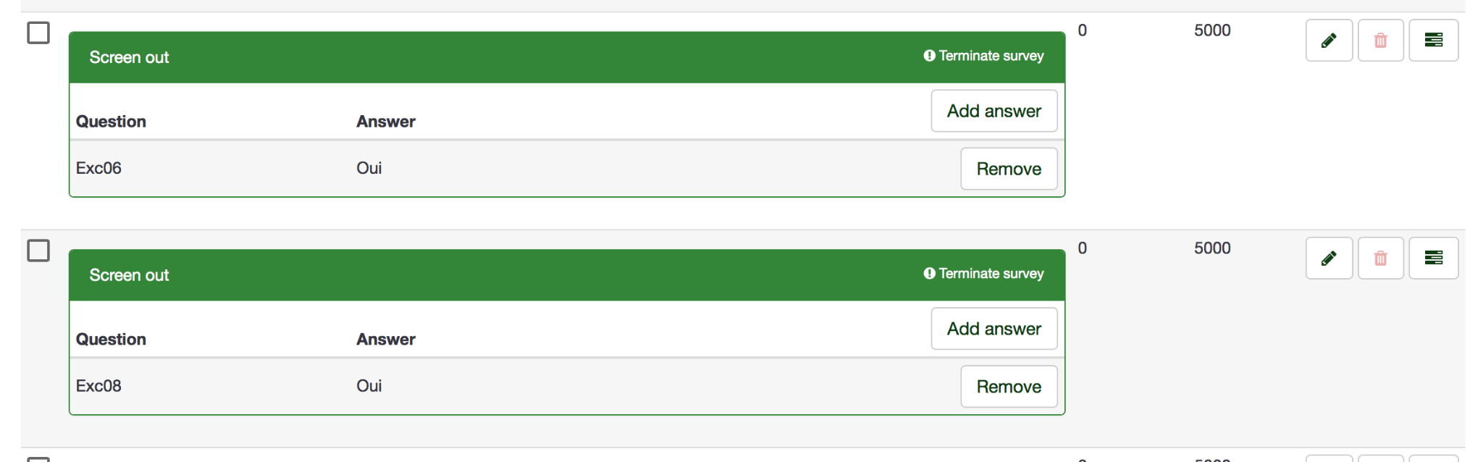Viewport: 1483px width, 462px height.
Task: Click the 5000 limit value for Exc06 quota
Action: 1212,30
